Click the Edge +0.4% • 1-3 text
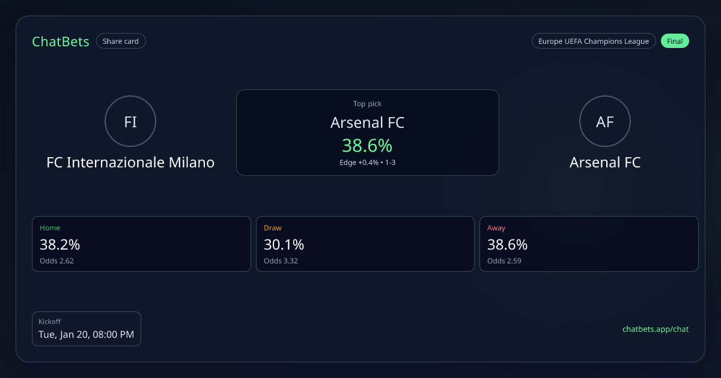Viewport: 721px width, 378px height. 367,163
